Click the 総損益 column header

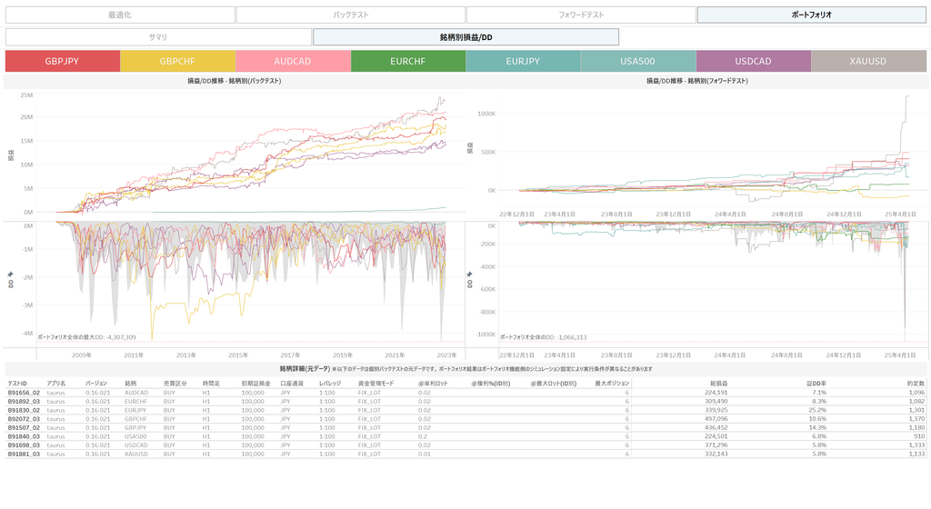(718, 384)
